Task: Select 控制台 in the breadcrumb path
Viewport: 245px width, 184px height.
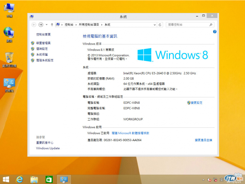Action: click(69, 25)
